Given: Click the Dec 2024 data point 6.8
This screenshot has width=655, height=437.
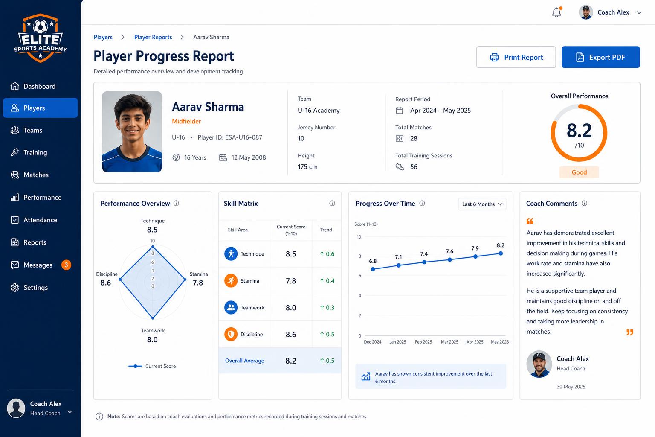Looking at the screenshot, I should 373,269.
